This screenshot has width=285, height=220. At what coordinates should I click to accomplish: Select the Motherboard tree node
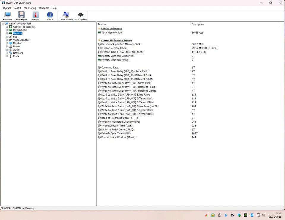(20, 30)
